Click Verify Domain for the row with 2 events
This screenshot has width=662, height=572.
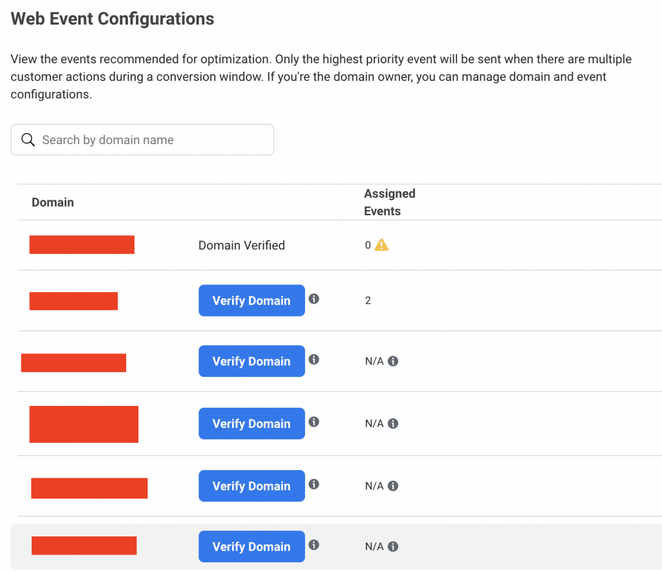click(251, 301)
